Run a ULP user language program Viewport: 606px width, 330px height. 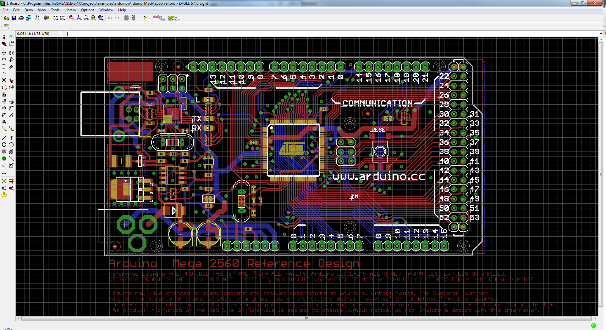63,18
